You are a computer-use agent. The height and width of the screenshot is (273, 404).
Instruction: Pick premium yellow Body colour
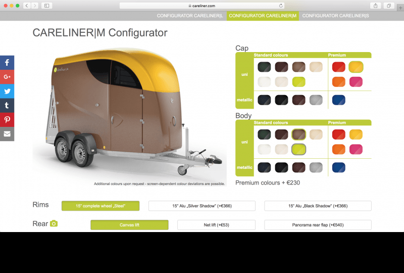tap(356, 134)
